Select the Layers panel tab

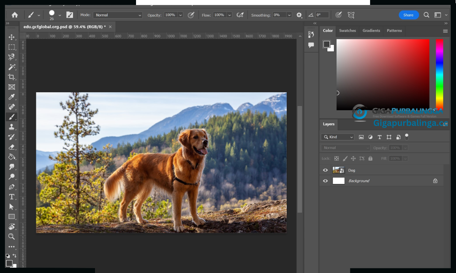tap(329, 124)
